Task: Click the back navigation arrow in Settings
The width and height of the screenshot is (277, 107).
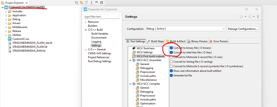Action: [241, 17]
